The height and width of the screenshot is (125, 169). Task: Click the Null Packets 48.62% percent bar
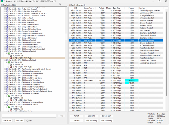coord(132,80)
